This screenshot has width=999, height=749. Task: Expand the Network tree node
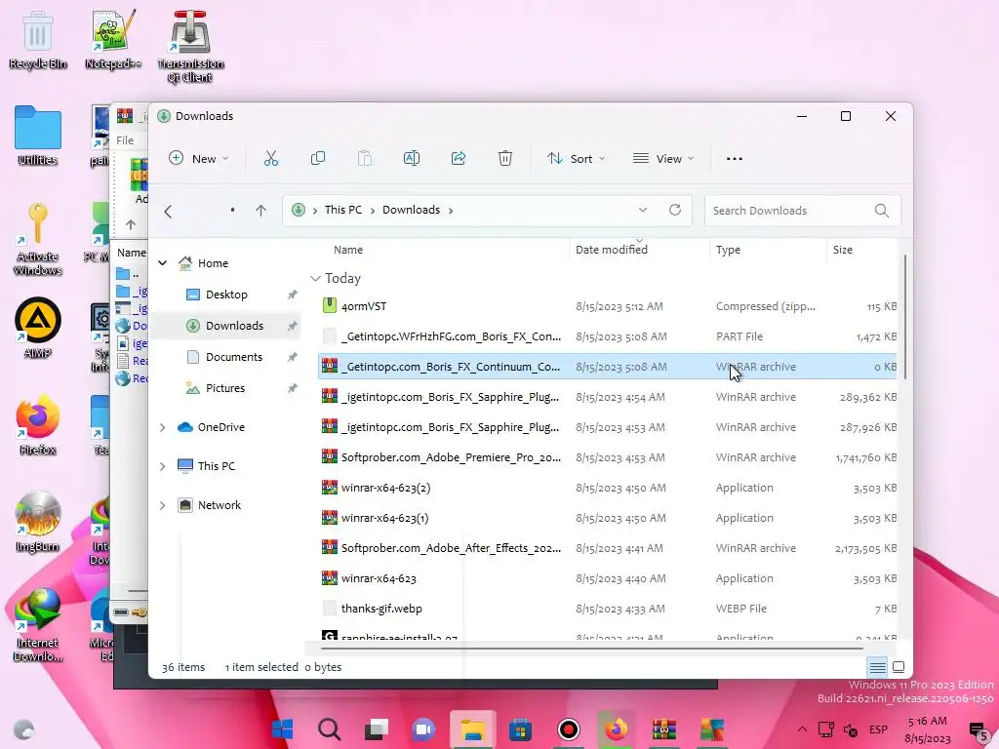[x=163, y=505]
